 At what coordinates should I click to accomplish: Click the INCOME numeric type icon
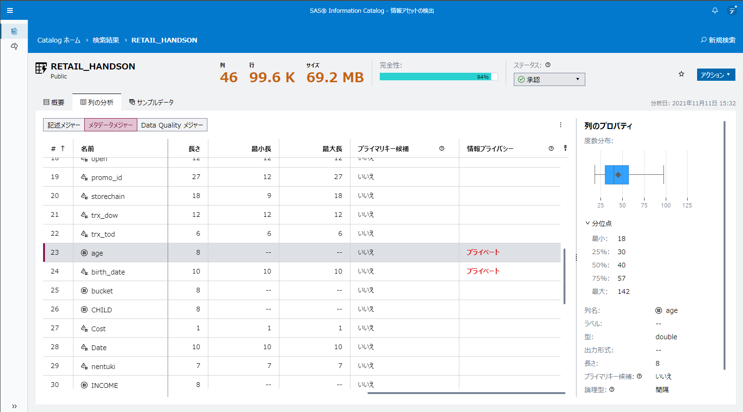[x=84, y=385]
